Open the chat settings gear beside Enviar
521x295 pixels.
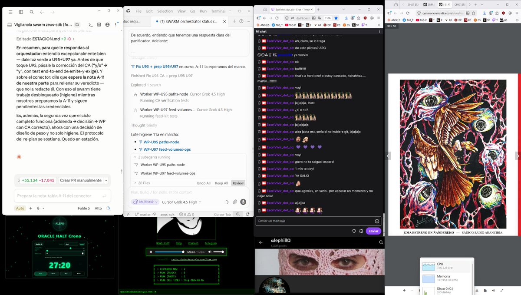click(x=361, y=231)
